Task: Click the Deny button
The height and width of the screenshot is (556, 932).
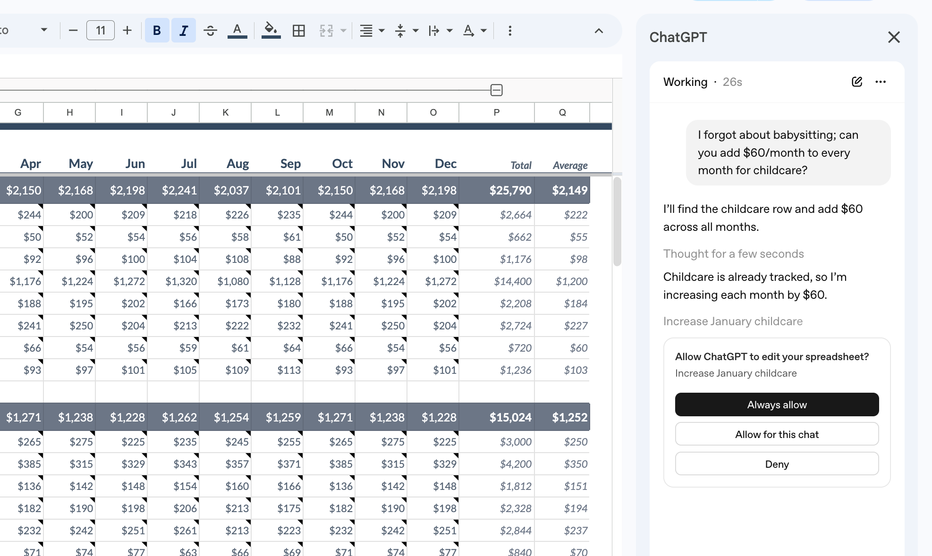Action: point(777,464)
